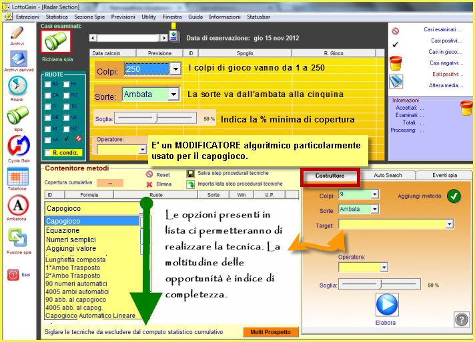Viewport: 475px width, 342px height.
Task: Switch to the Auto Search tab
Action: (x=388, y=175)
